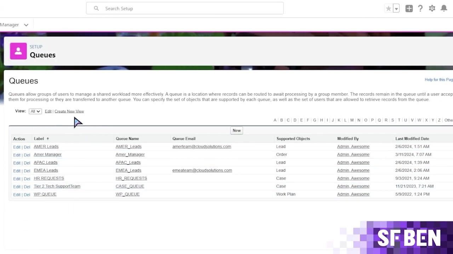Image resolution: width=453 pixels, height=254 pixels.
Task: Open the CASE_QUEUE queue name link
Action: point(130,186)
